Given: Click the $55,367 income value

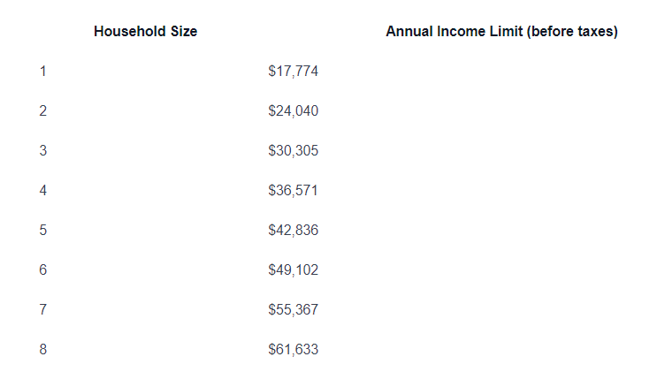Looking at the screenshot, I should coord(293,309).
